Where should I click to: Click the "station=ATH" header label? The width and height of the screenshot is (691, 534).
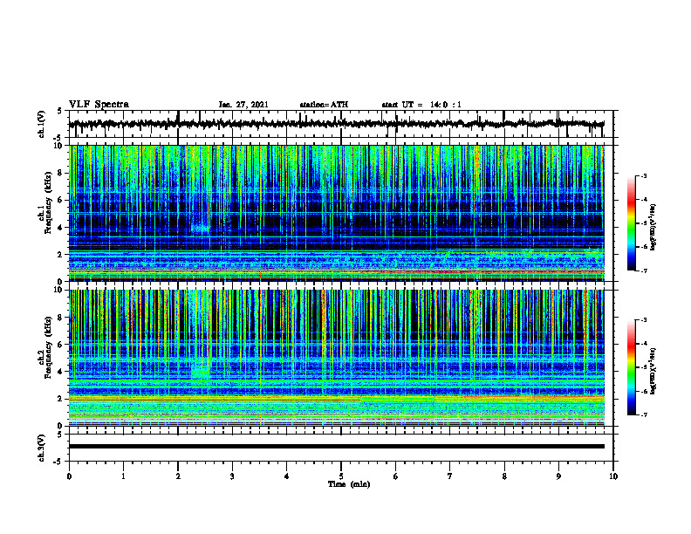324,105
